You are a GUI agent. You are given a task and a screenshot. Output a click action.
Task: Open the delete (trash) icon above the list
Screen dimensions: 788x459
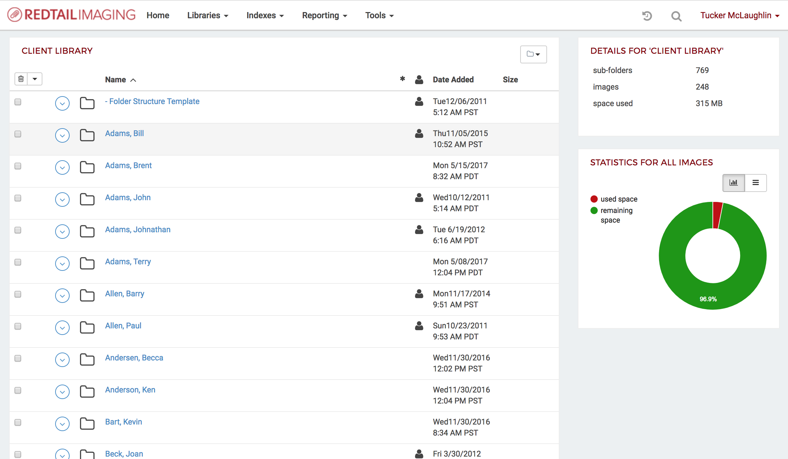[21, 79]
